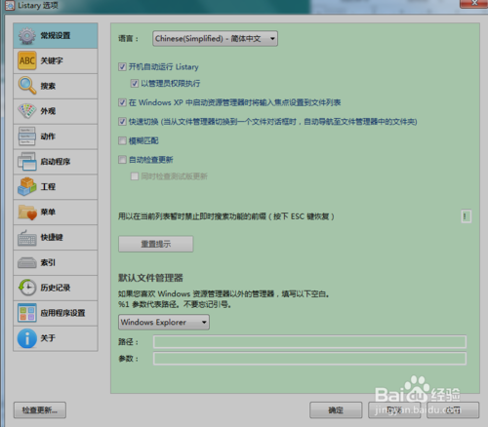
Task: Select the 搜索 magnifier icon
Action: click(27, 86)
